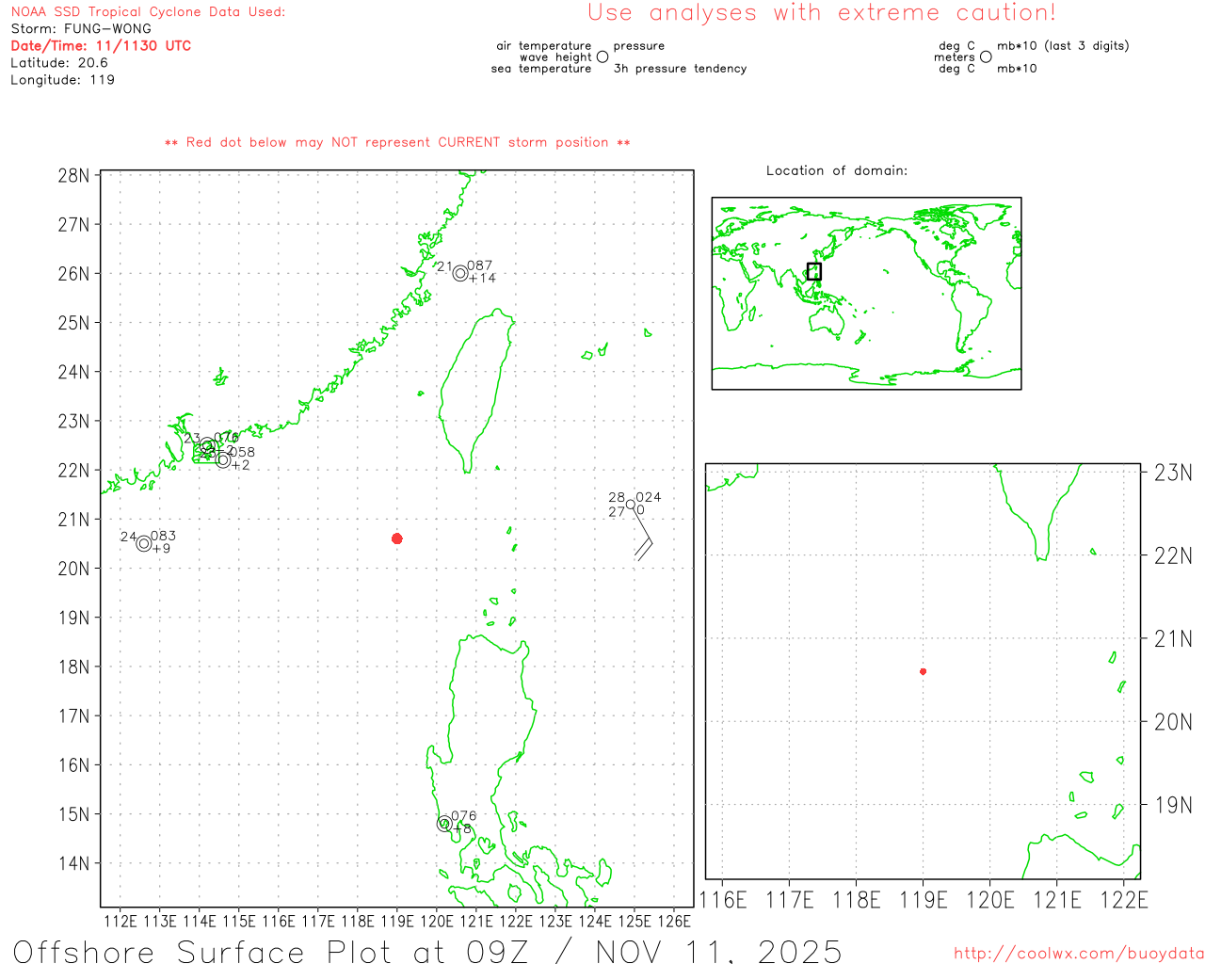Click the black domain box on world map
This screenshot has height=964, width=1205.
coord(814,271)
